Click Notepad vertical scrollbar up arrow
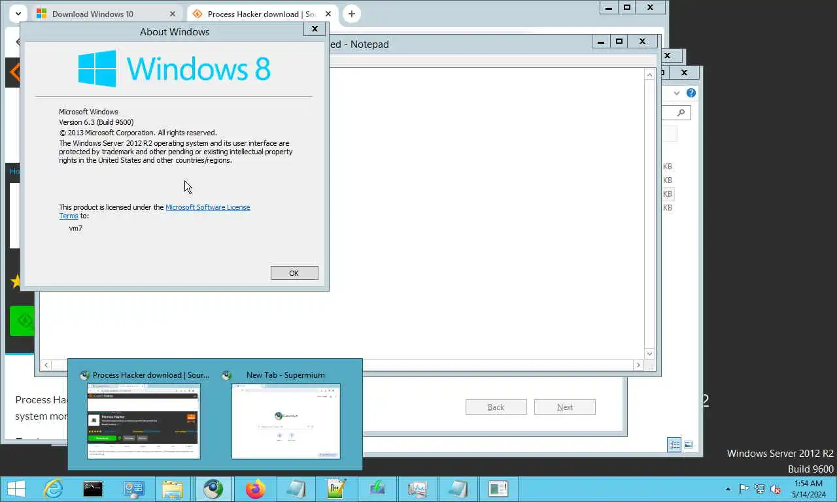The width and height of the screenshot is (837, 502). (x=649, y=75)
